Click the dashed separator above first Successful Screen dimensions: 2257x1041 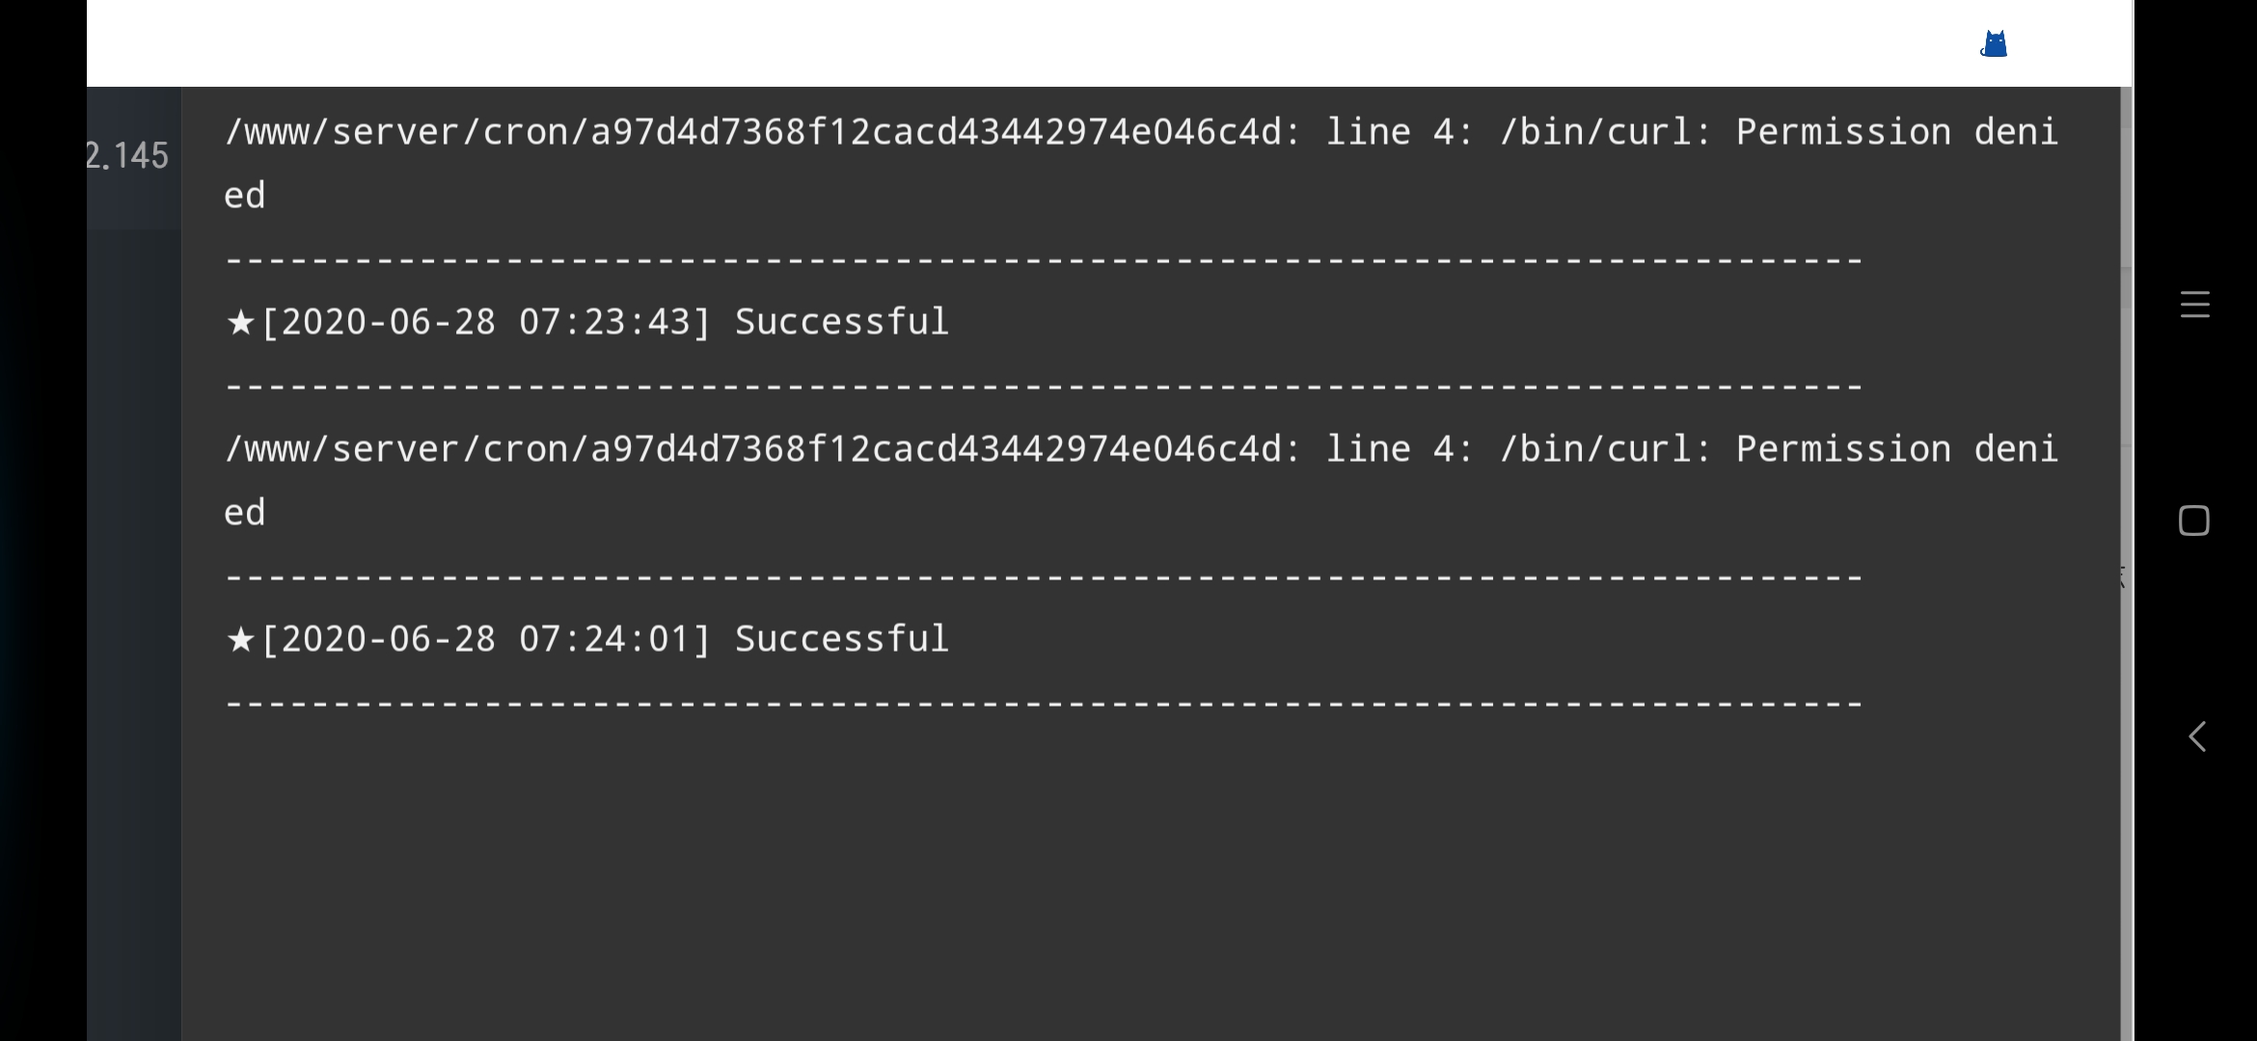tap(1044, 259)
